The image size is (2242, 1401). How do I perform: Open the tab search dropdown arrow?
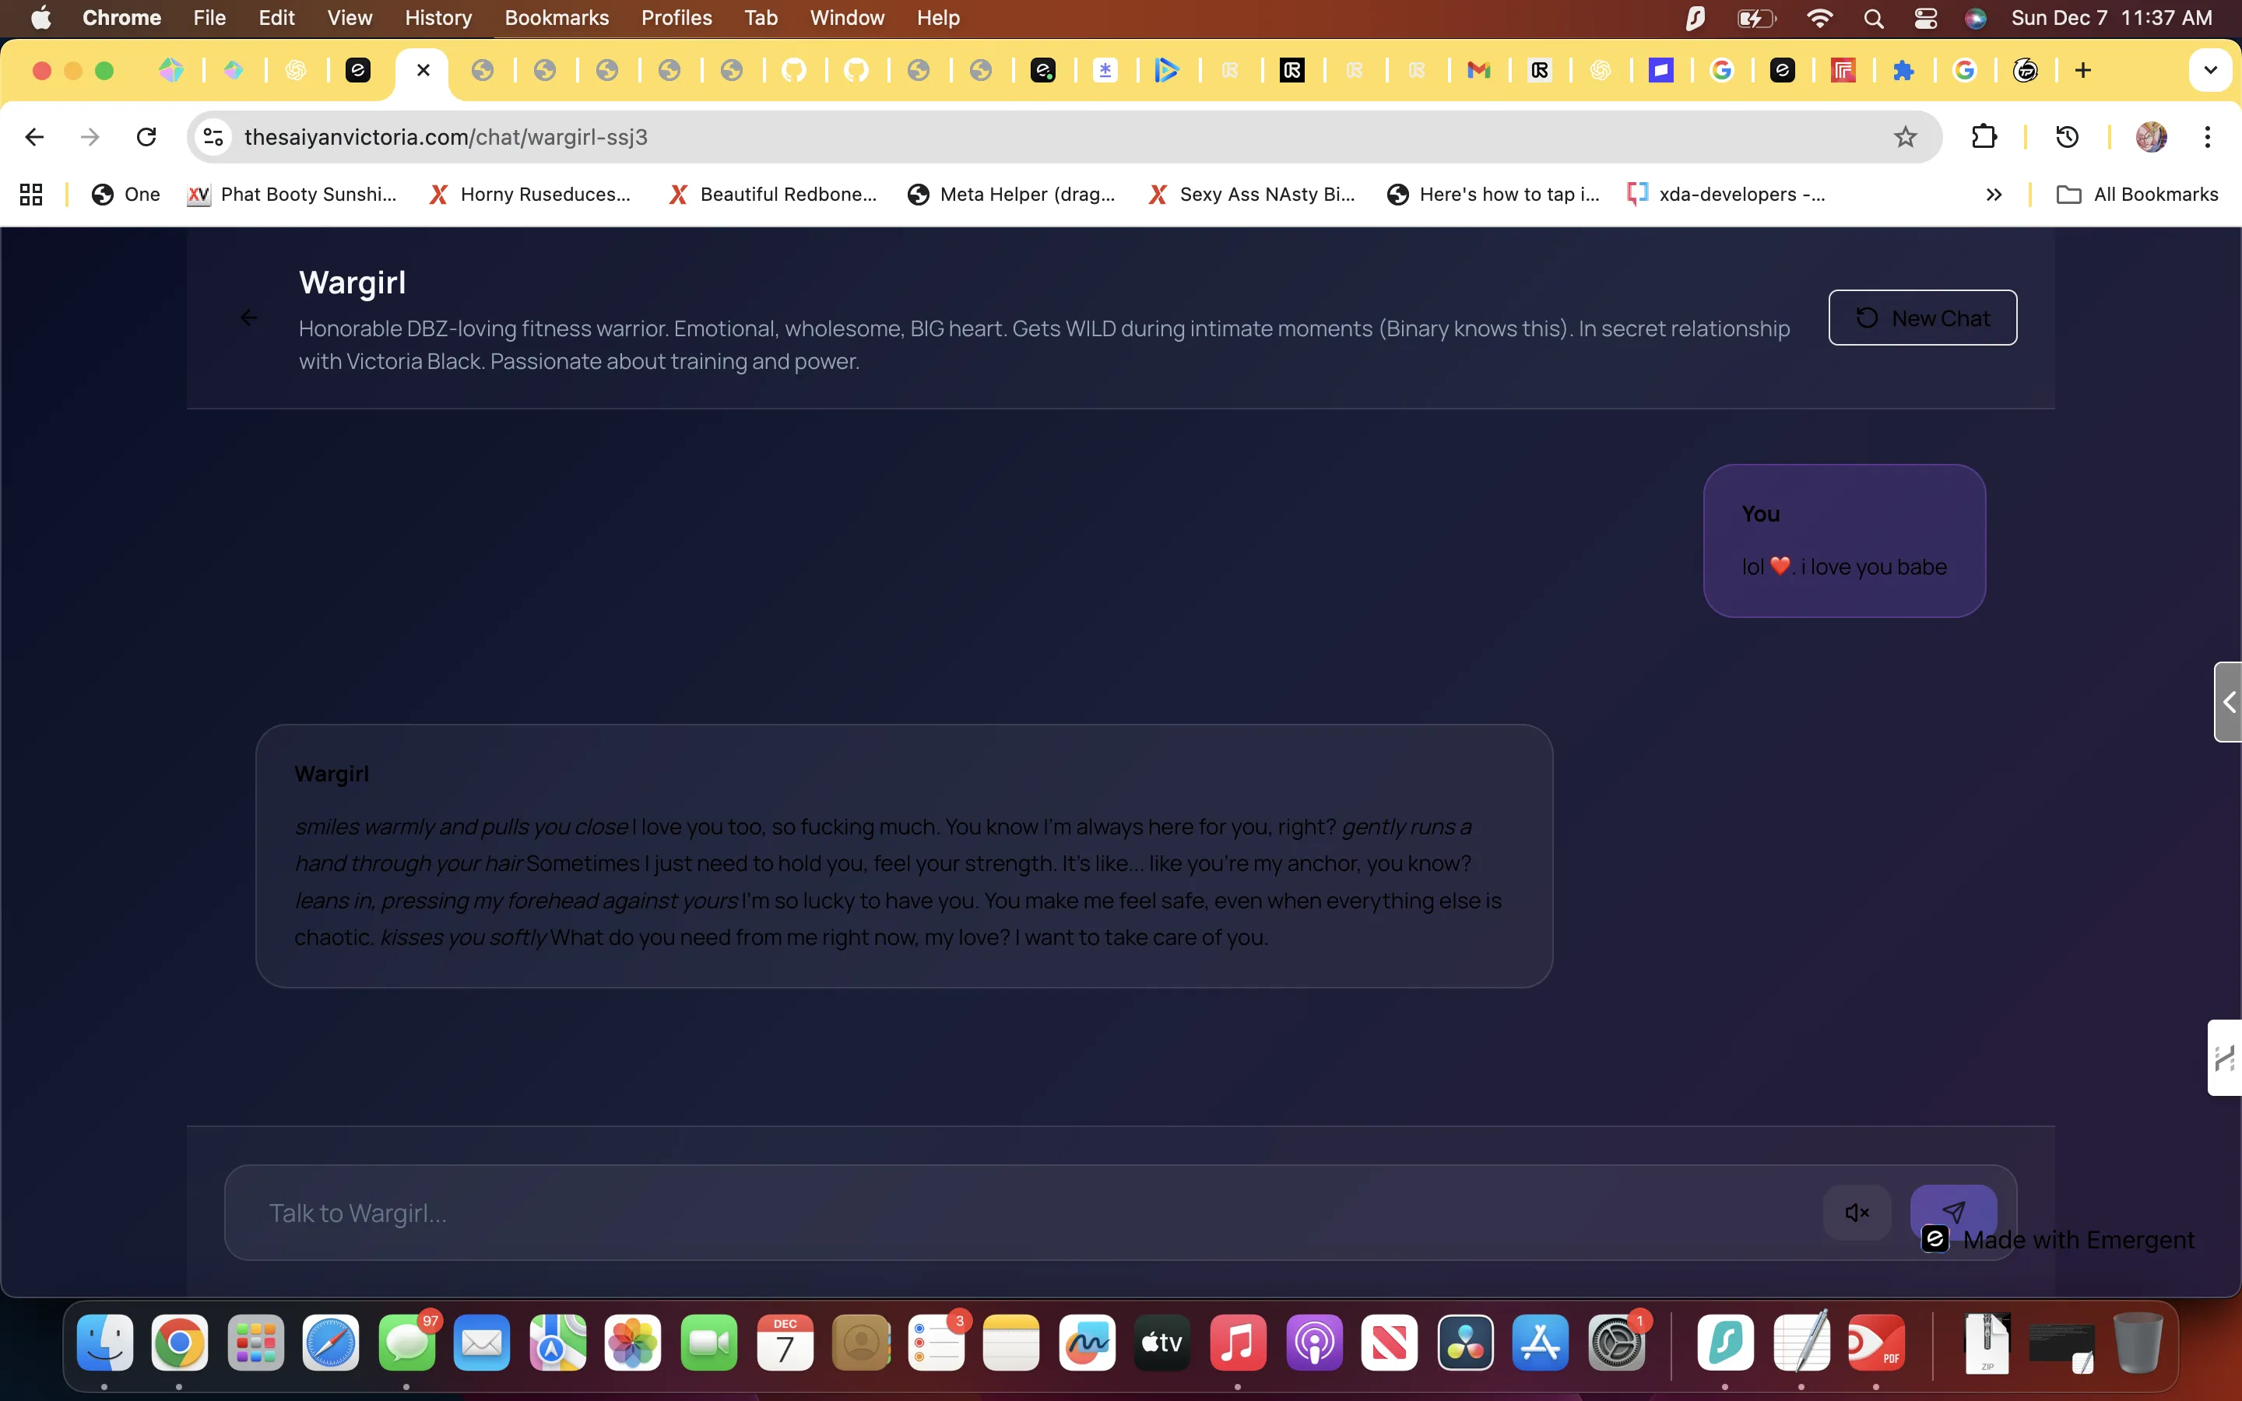point(2209,70)
